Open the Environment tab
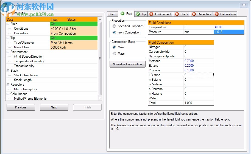Image resolution: width=251 pixels, height=154 pixels. (161, 14)
